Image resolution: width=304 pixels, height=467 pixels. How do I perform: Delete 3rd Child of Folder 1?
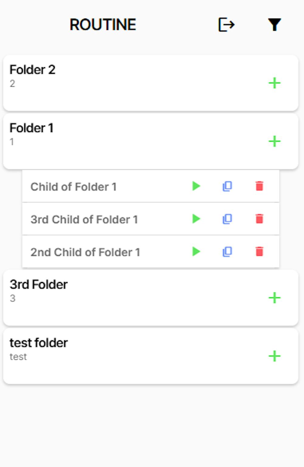(x=259, y=219)
